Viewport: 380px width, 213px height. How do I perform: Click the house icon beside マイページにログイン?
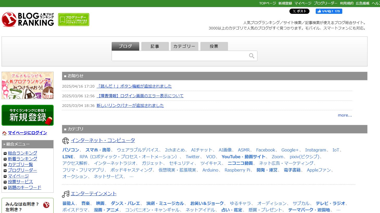(x=4, y=133)
